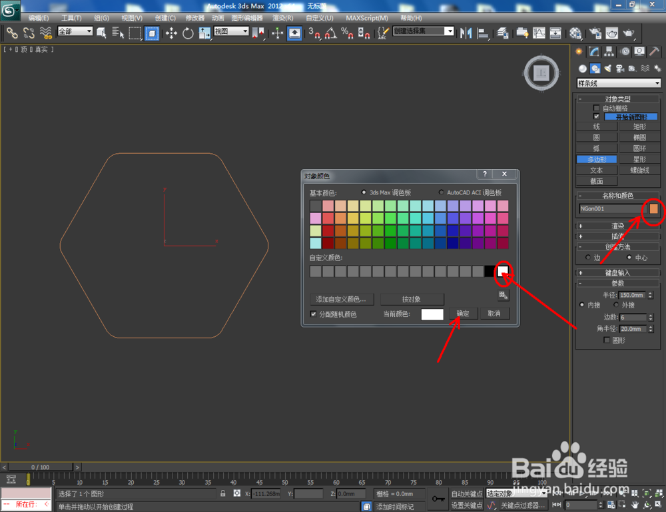Open the 帮助(H) menu
The width and height of the screenshot is (666, 512).
(411, 18)
